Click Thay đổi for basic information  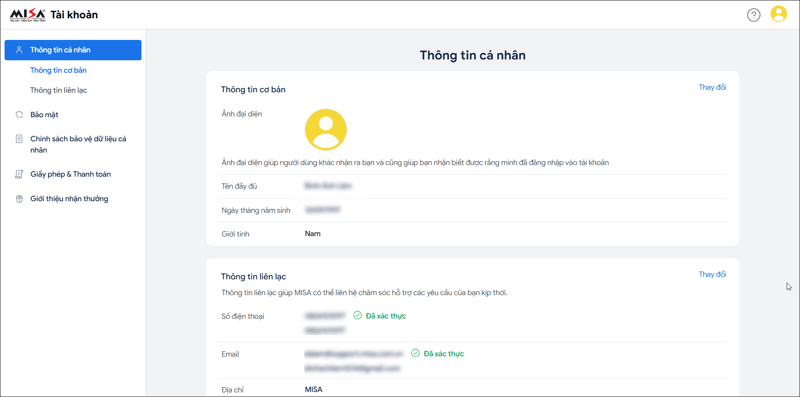click(x=712, y=87)
